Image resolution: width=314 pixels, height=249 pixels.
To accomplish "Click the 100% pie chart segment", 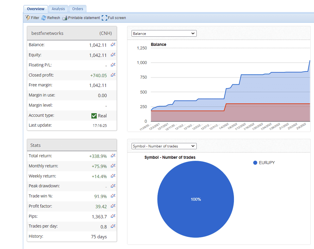I will click(196, 199).
